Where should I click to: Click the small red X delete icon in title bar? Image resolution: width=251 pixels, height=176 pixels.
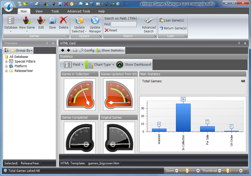coord(66,4)
